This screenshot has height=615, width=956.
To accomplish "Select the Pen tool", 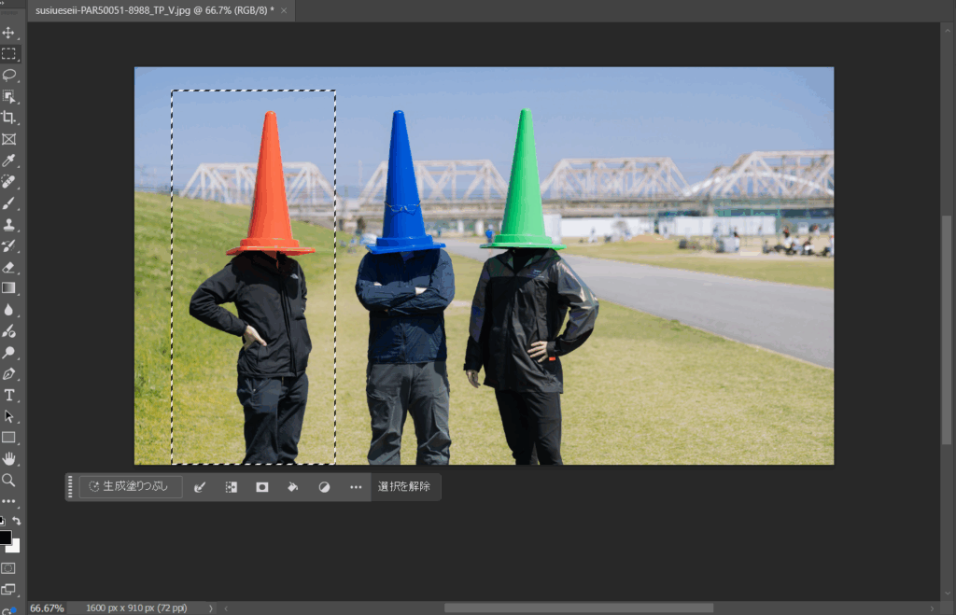I will [8, 373].
